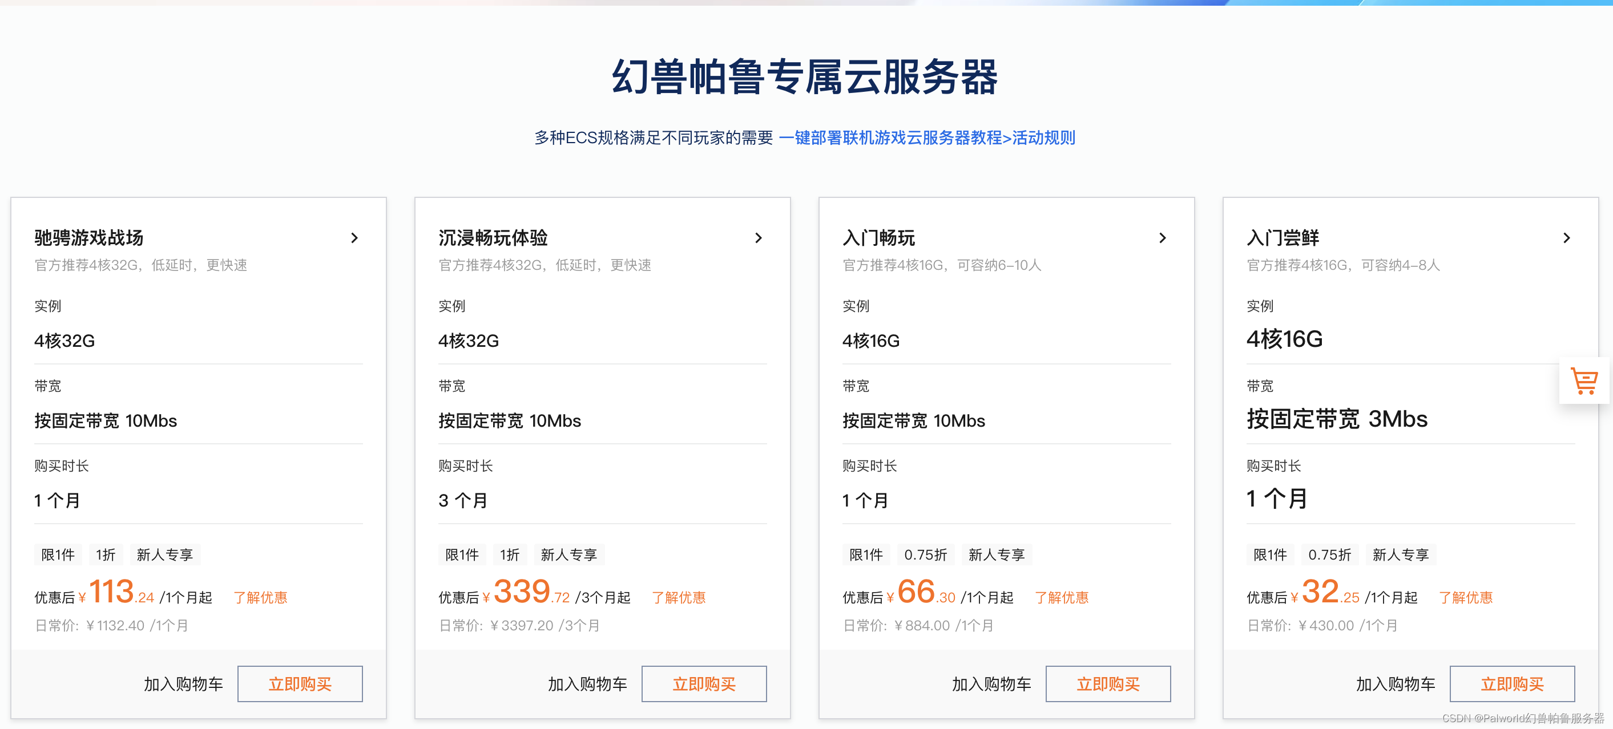Add the 入门畅玩 plan via 加入购物车
Screen dimensions: 1613x729
991,684
